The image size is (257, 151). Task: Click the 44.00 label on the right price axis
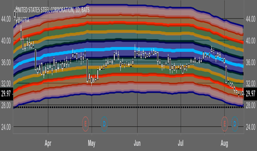[251, 19]
